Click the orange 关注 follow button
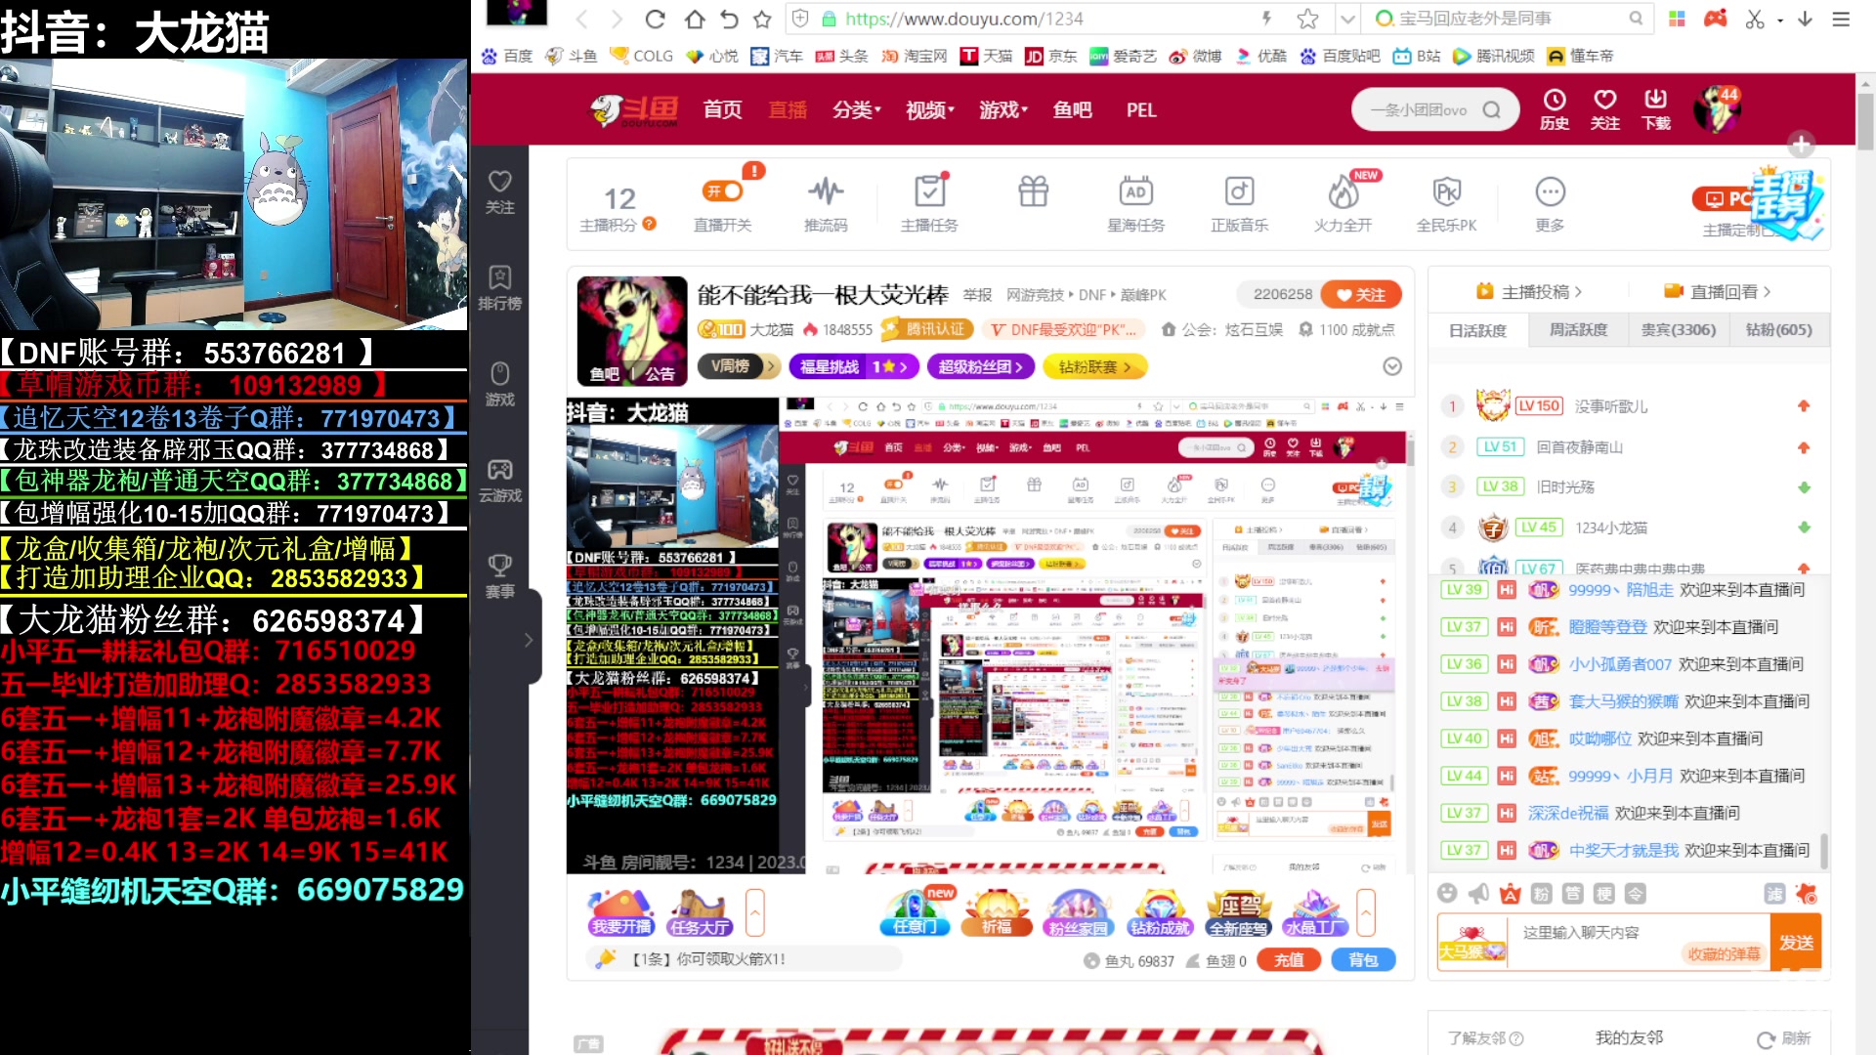Viewport: 1876px width, 1055px height. click(1361, 294)
